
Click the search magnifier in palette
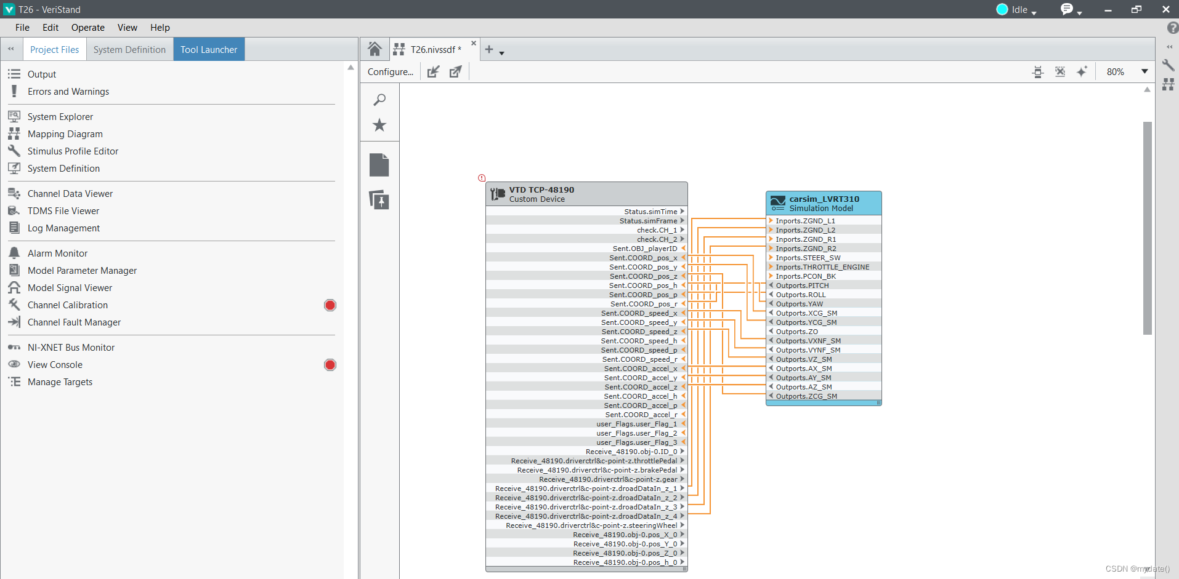(x=379, y=100)
